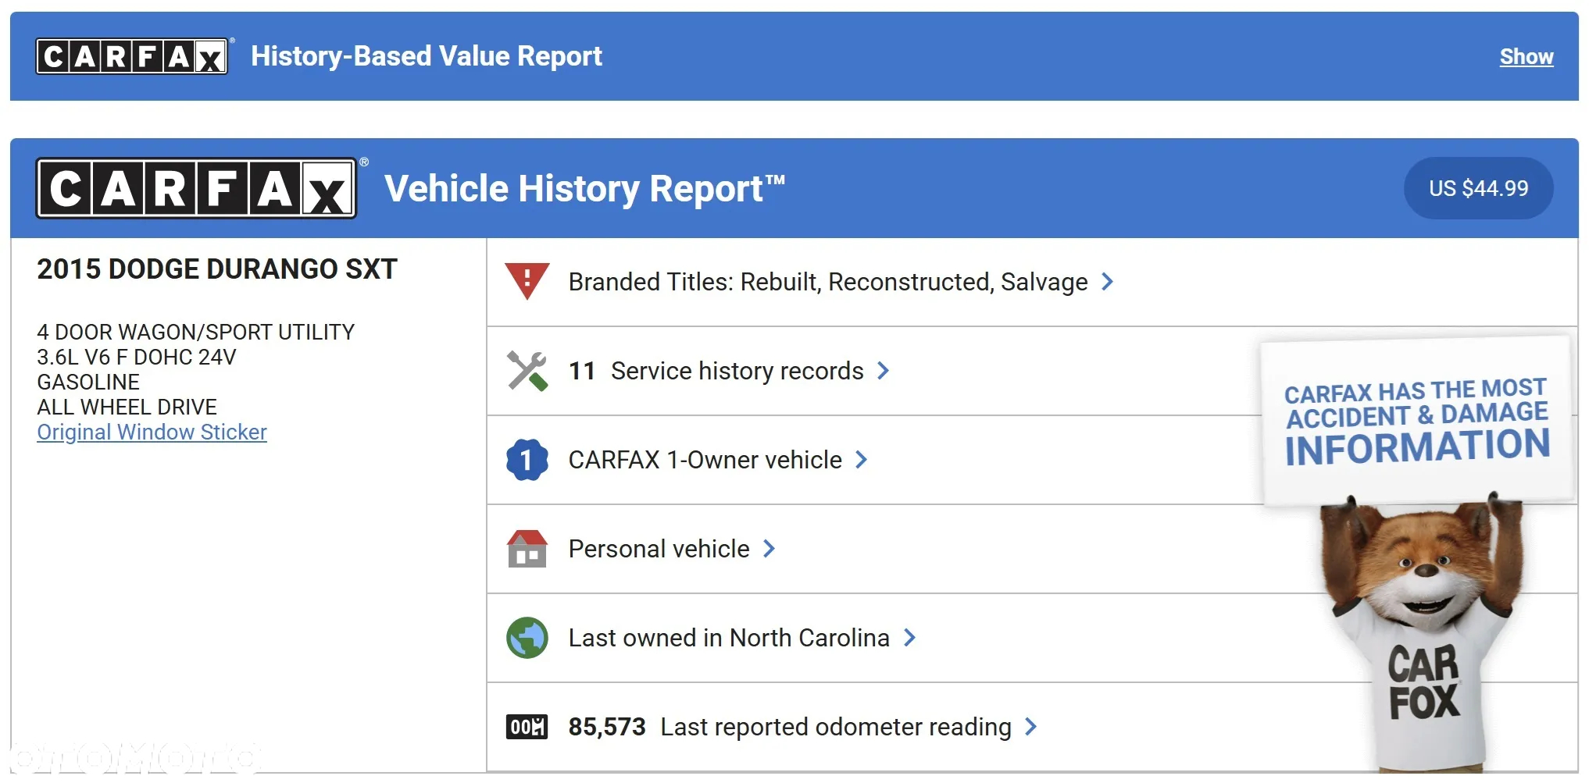Viewport: 1589px width, 783px height.
Task: Click the ALL WHEEL DRIVE text
Action: coord(127,407)
